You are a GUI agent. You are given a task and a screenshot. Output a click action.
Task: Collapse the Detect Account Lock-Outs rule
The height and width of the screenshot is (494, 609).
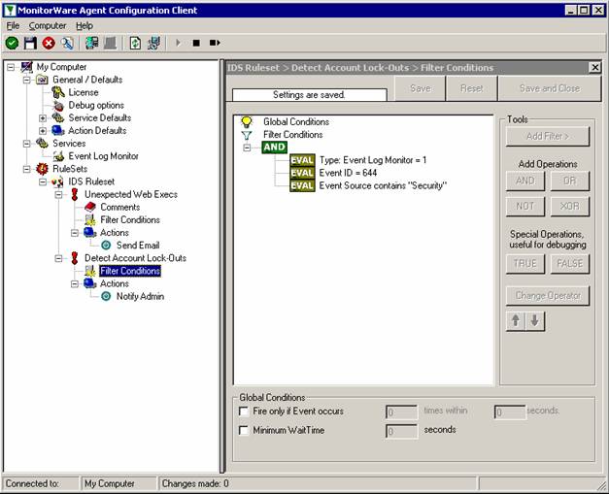click(58, 258)
